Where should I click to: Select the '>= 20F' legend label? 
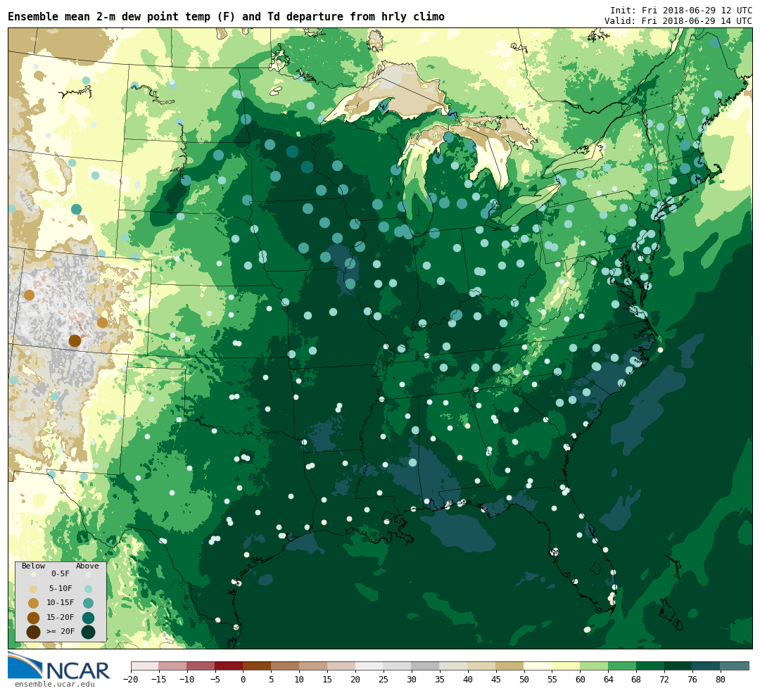[x=61, y=632]
